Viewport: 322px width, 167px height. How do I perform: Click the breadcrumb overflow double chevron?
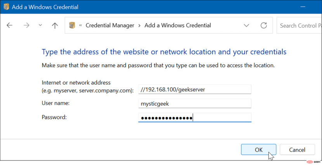point(81,25)
